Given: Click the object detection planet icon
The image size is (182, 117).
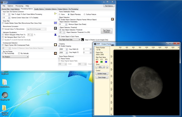Looking at the screenshot, I should pyautogui.click(x=113, y=19).
